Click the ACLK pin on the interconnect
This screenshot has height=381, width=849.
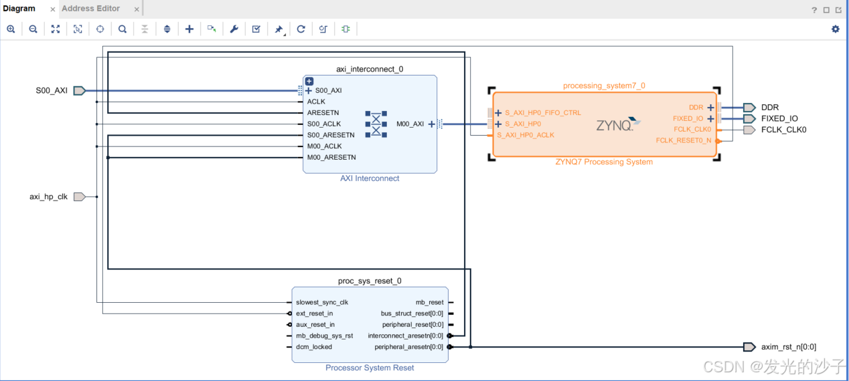[x=316, y=102]
